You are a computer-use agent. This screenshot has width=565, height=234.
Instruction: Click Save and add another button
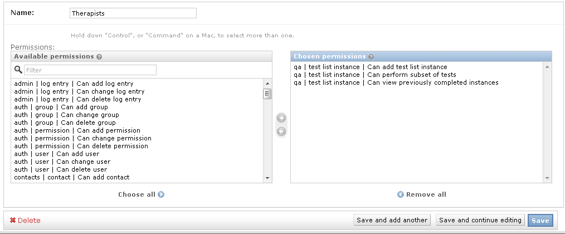(x=392, y=220)
